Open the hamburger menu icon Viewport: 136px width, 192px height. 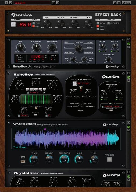coord(119,3)
